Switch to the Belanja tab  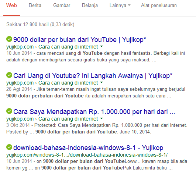[90, 6]
